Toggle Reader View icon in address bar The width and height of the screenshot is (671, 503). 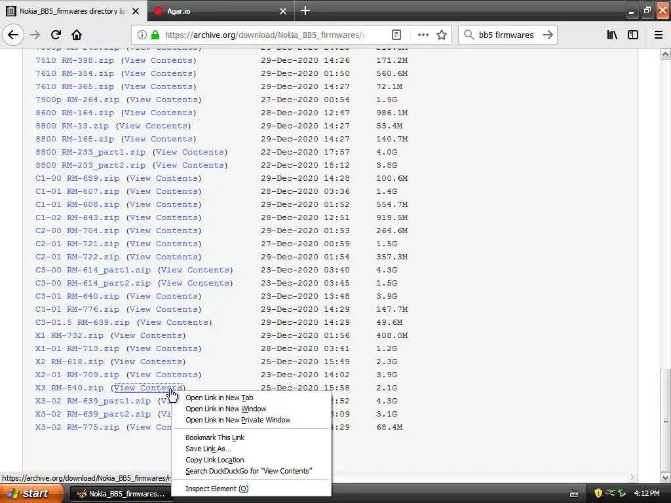click(x=396, y=35)
